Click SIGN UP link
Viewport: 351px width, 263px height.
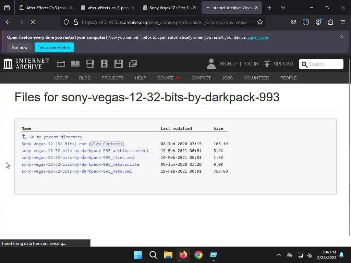229,64
